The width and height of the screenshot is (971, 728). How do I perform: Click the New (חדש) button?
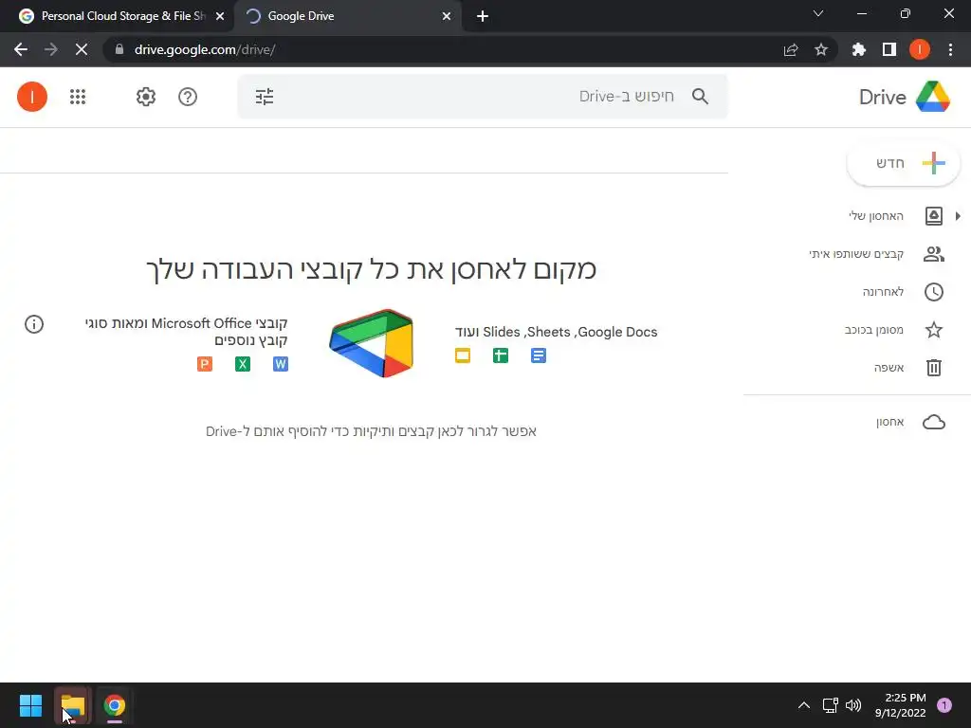coord(904,163)
